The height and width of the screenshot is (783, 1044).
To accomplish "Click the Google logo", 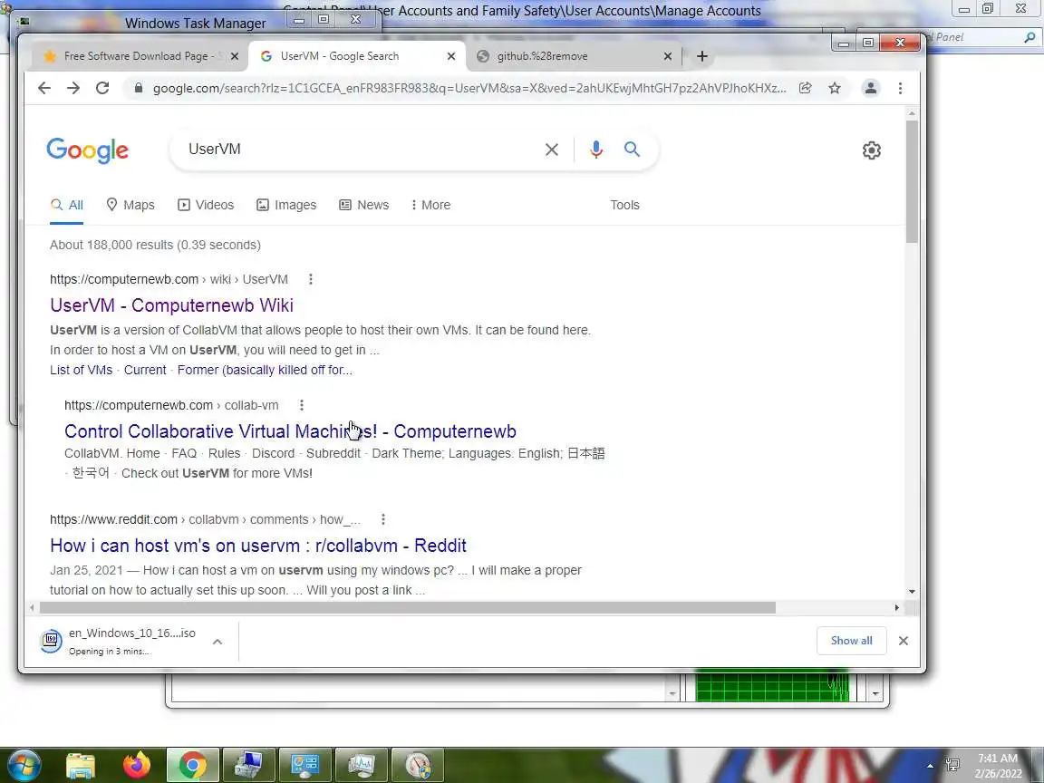I will (87, 150).
